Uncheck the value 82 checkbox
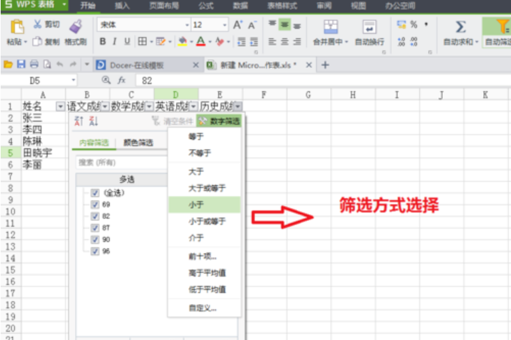This screenshot has height=340, width=511. 95,216
